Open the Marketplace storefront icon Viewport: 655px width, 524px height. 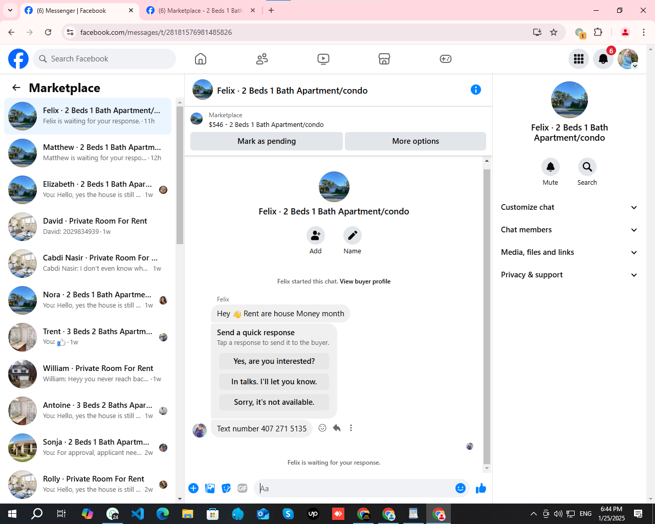tap(384, 59)
